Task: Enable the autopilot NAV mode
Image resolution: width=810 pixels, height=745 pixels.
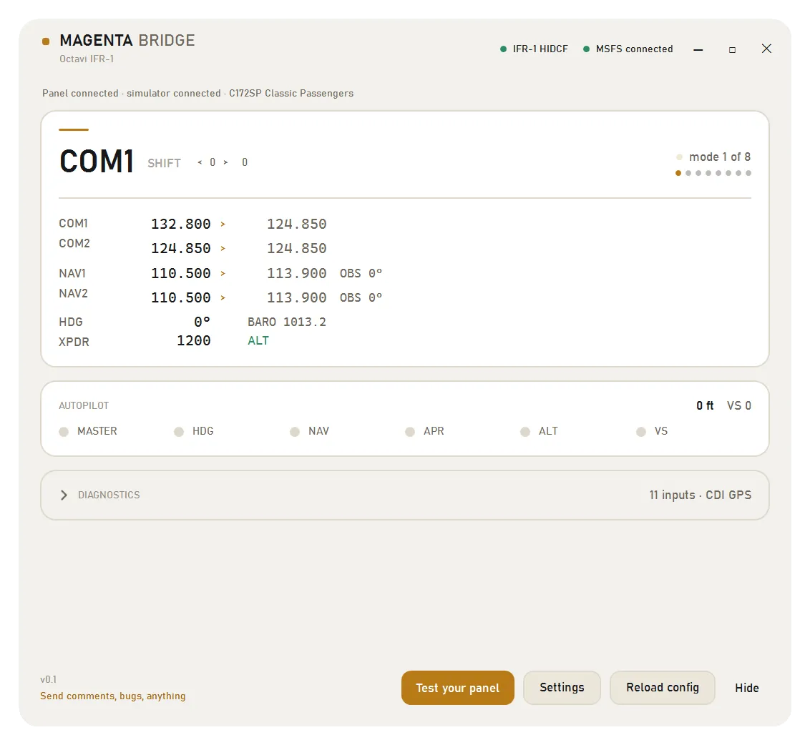Action: click(x=295, y=432)
